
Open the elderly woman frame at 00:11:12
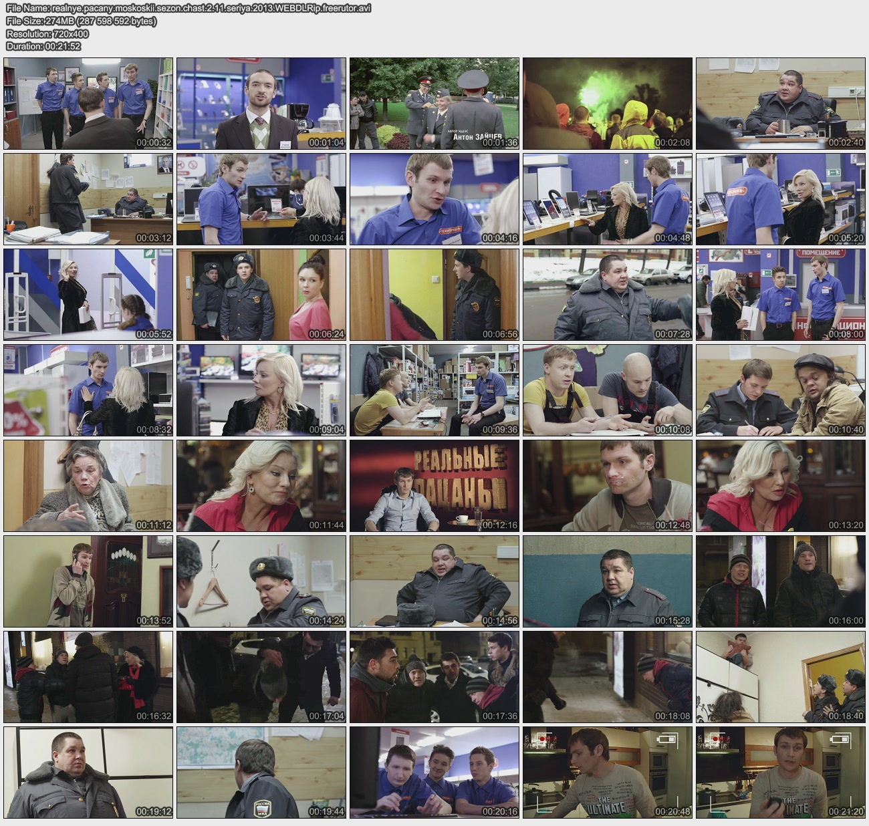pyautogui.click(x=88, y=486)
